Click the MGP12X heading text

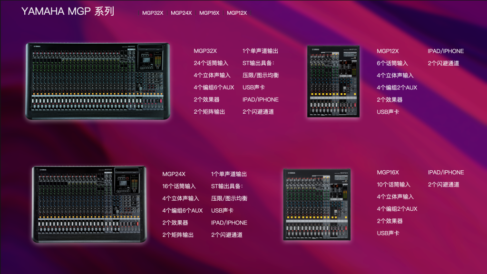pyautogui.click(x=388, y=51)
